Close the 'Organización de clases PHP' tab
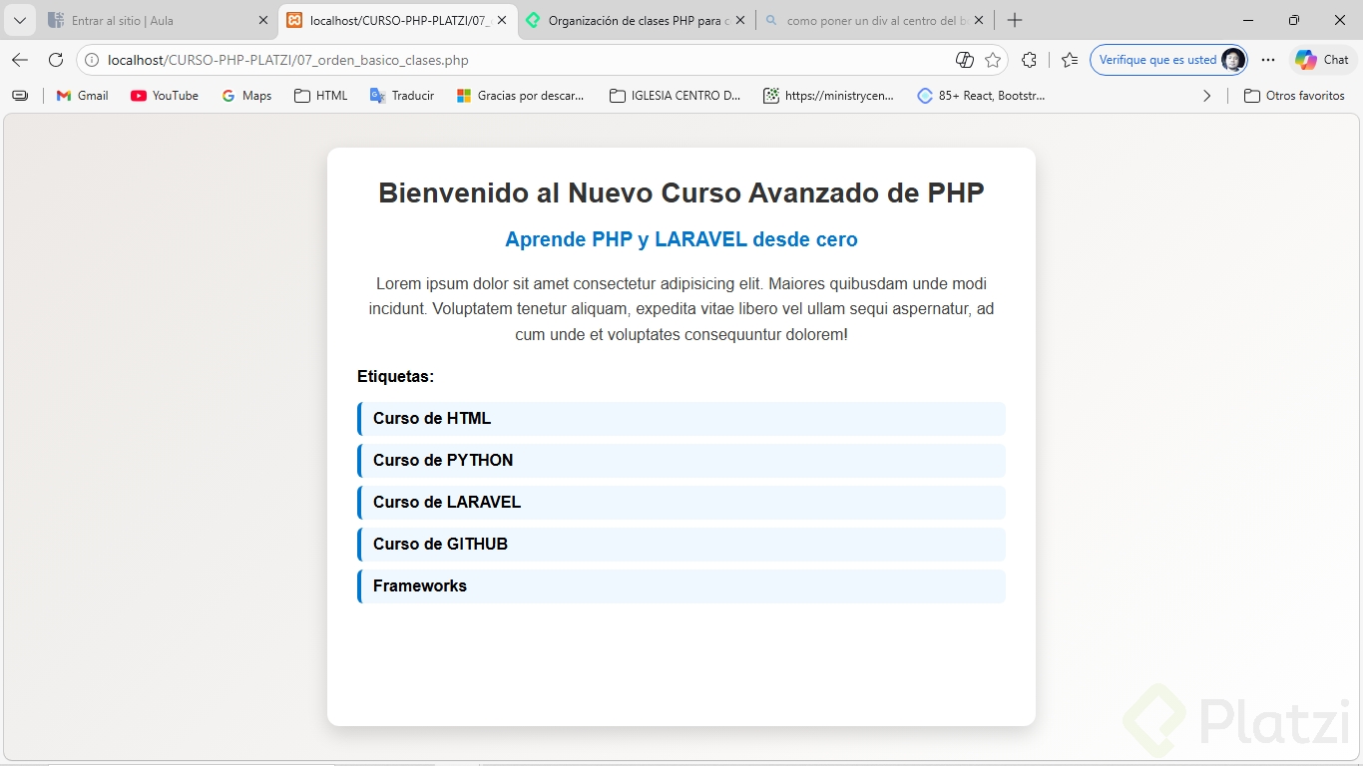 click(x=739, y=20)
